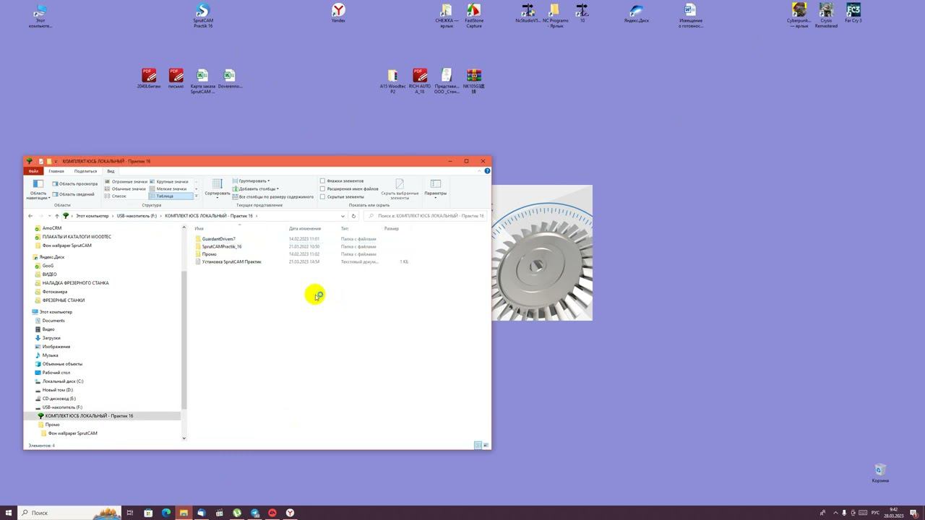Toggle Область просмотра preview pane
Image resolution: width=925 pixels, height=520 pixels.
pos(74,184)
